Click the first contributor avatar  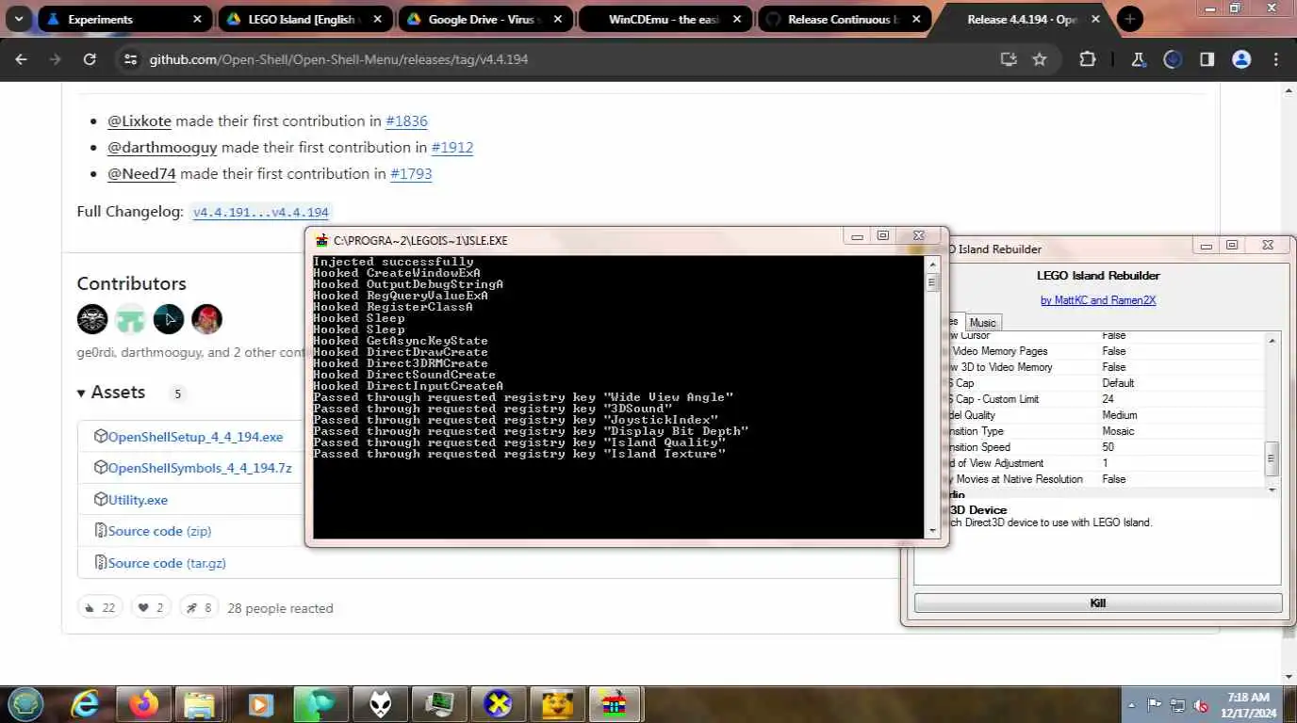(92, 319)
